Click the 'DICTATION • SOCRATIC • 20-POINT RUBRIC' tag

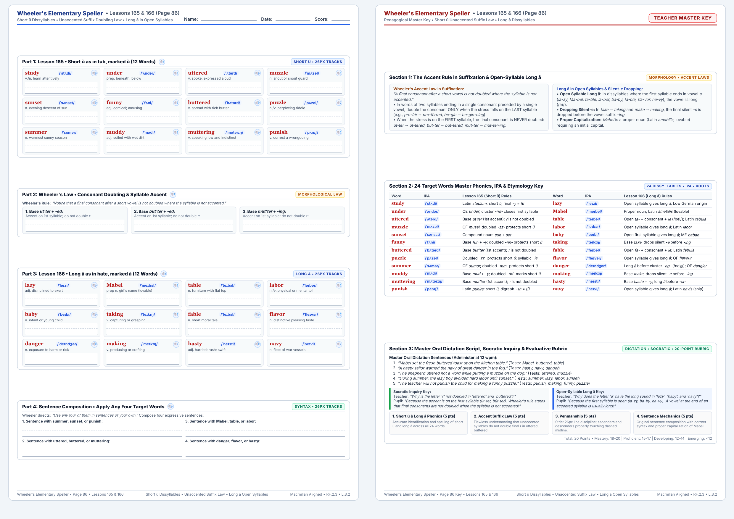[667, 349]
